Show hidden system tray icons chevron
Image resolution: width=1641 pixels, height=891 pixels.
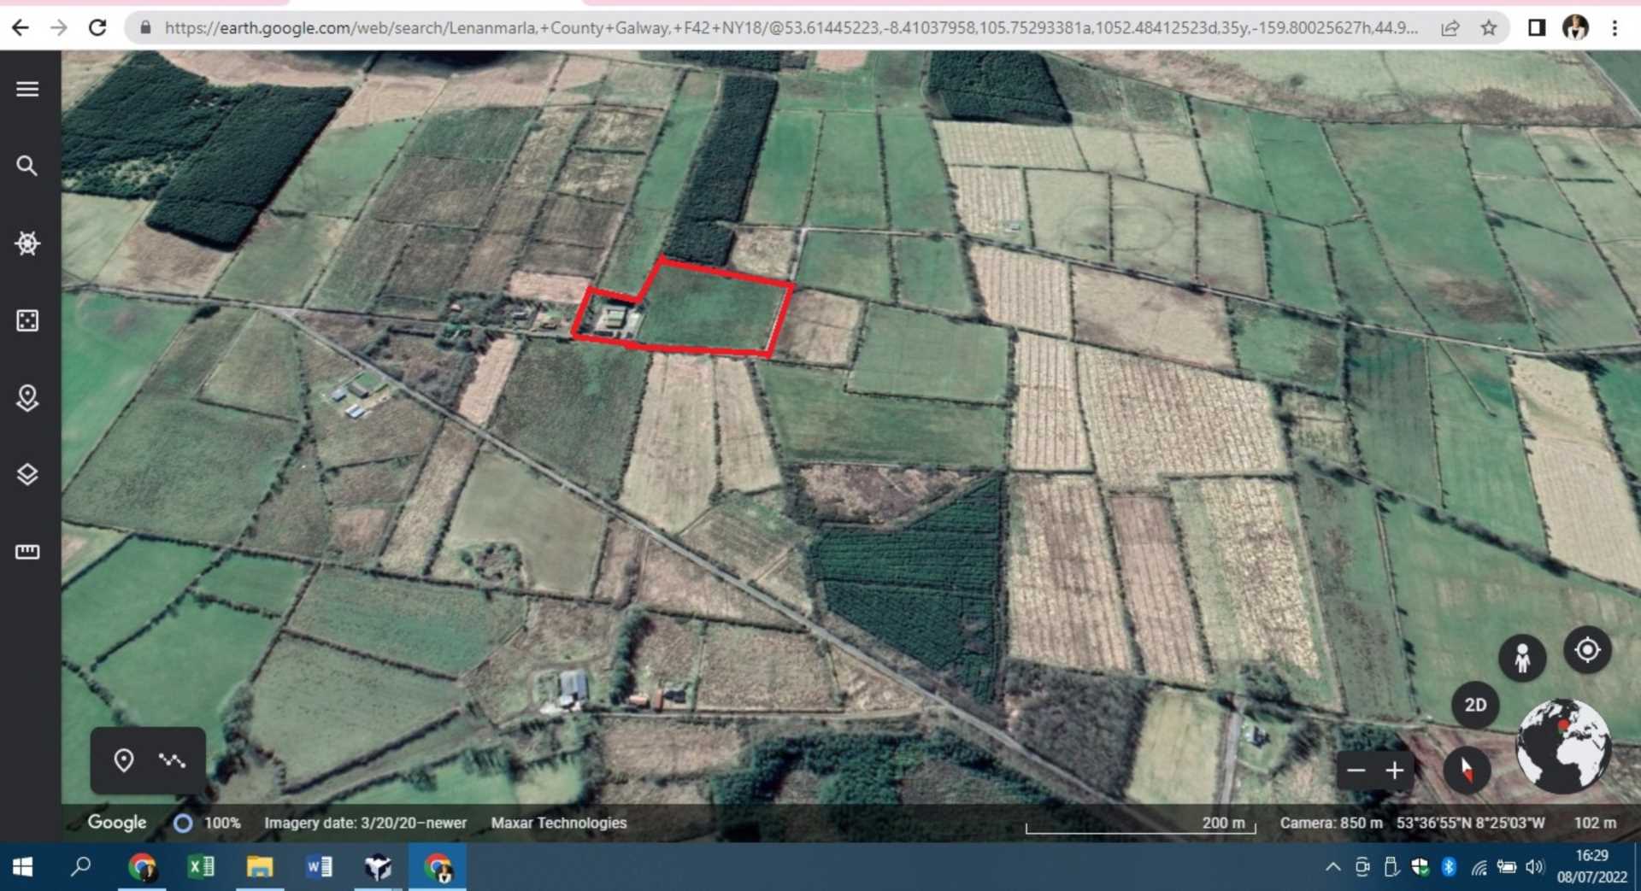(x=1332, y=867)
